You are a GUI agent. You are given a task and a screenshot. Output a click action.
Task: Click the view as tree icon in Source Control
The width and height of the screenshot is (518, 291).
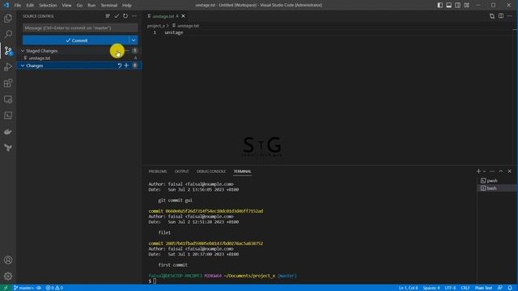click(x=108, y=16)
